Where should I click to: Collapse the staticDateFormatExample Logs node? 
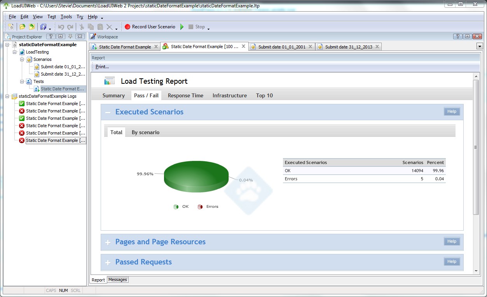pyautogui.click(x=7, y=96)
